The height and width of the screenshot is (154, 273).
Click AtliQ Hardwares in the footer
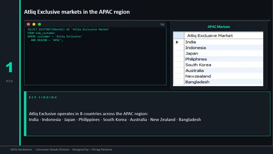coord(21,149)
